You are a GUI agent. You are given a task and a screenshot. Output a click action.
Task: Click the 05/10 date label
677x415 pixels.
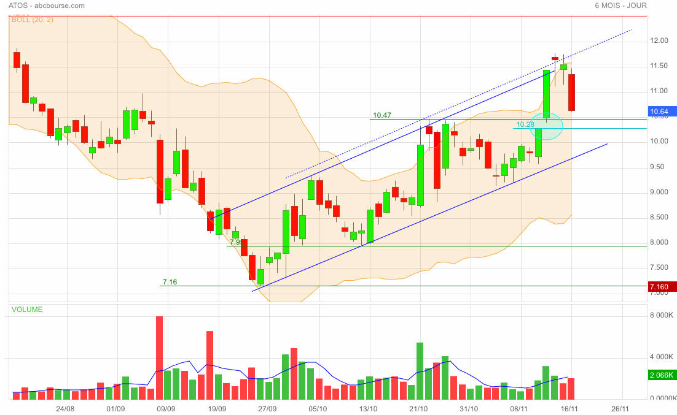click(318, 409)
